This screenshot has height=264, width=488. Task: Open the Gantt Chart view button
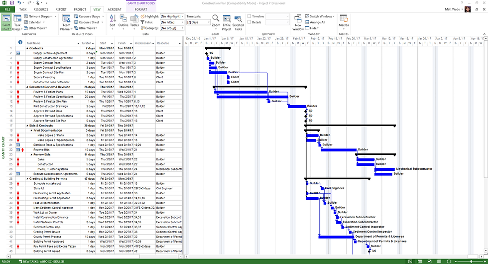pyautogui.click(x=6, y=22)
